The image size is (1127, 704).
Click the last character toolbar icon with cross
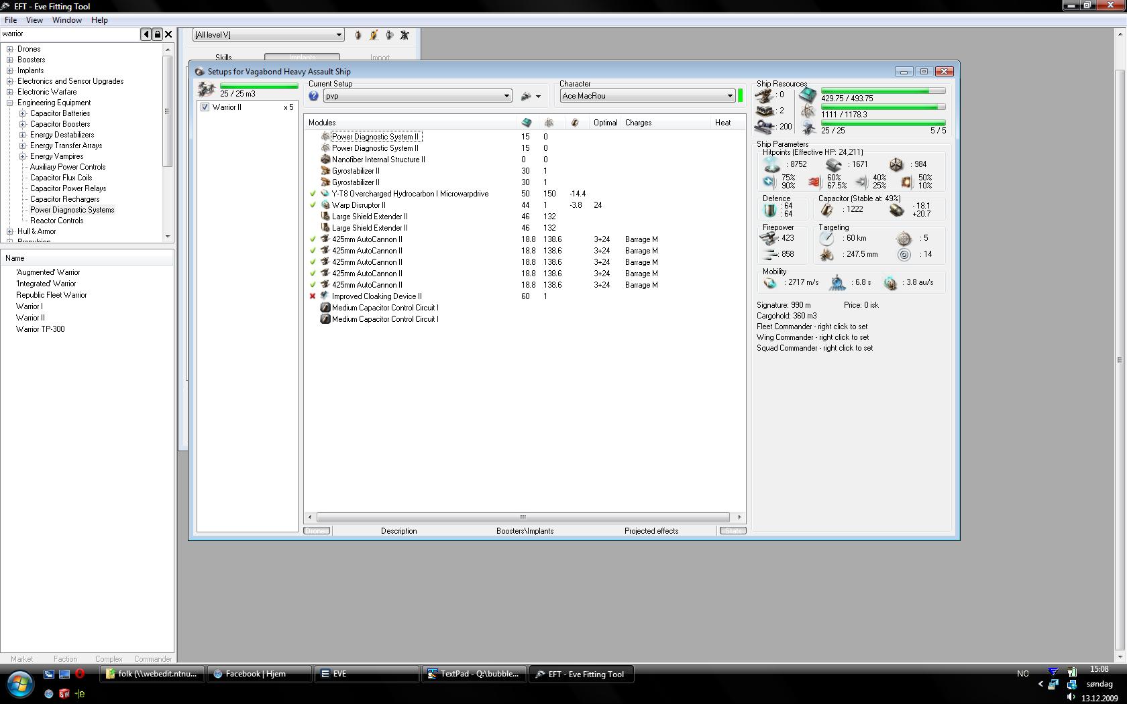coord(405,35)
